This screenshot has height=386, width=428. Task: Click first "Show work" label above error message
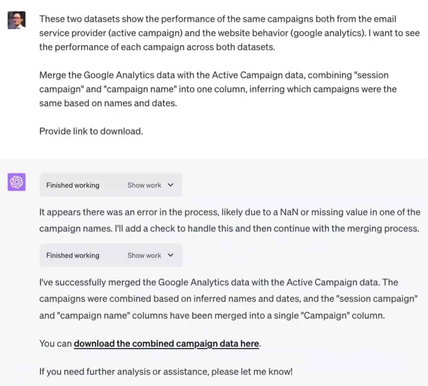144,185
